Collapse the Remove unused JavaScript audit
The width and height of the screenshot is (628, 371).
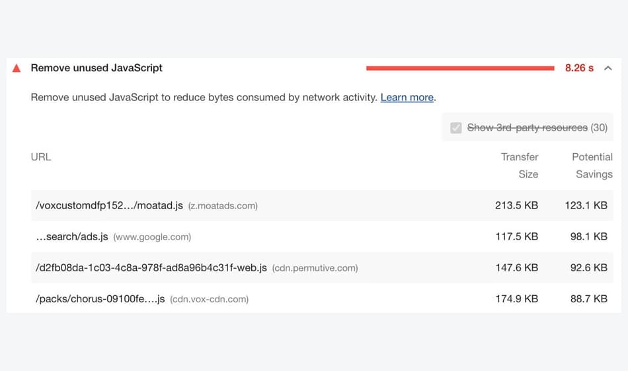(608, 68)
